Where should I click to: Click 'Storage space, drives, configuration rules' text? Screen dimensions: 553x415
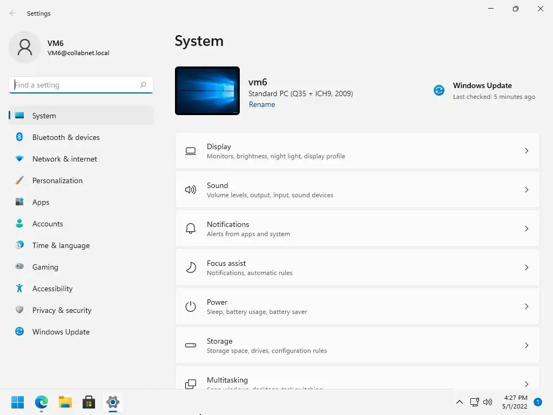tap(267, 350)
